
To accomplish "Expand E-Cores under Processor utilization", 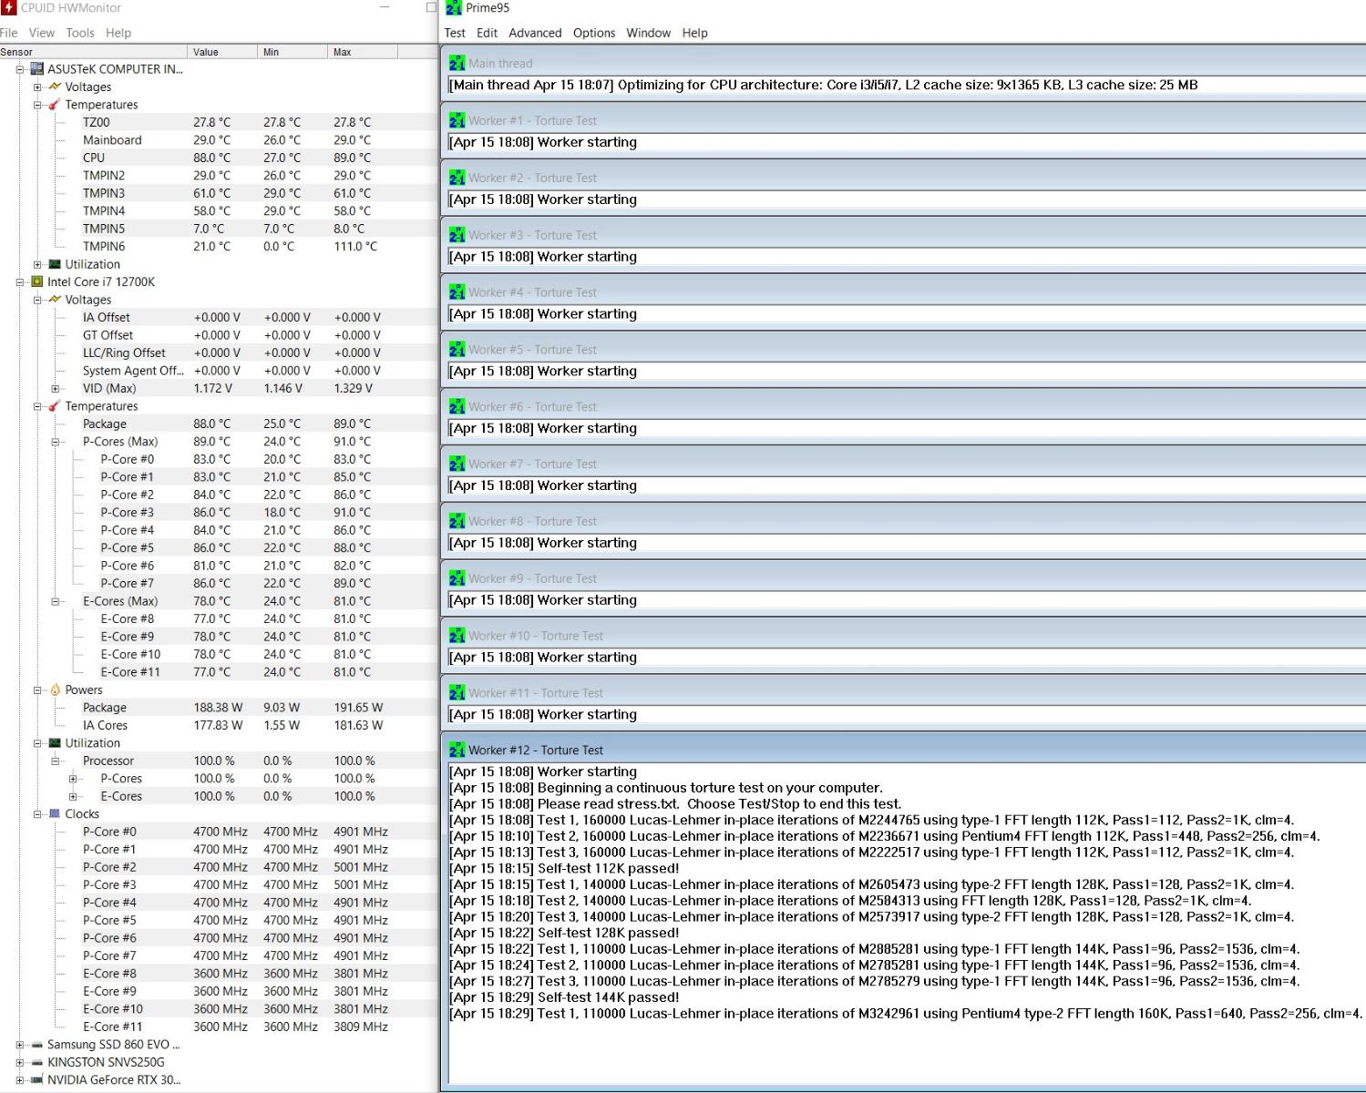I will pos(73,796).
